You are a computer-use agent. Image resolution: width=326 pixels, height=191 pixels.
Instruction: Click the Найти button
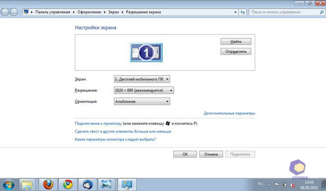click(236, 42)
